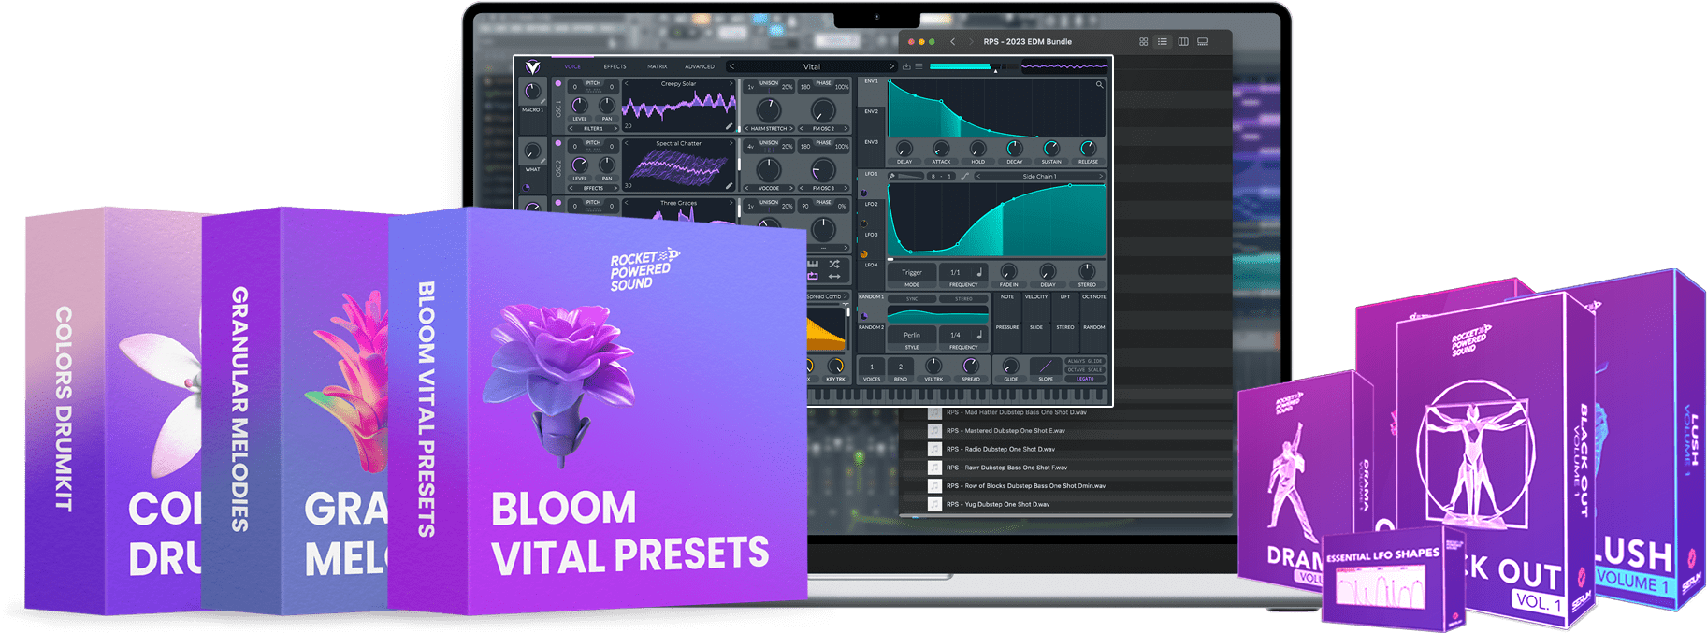Screen dimensions: 1707x633
Task: Adjust the OSC 1 LEVEL knob
Action: pyautogui.click(x=580, y=106)
